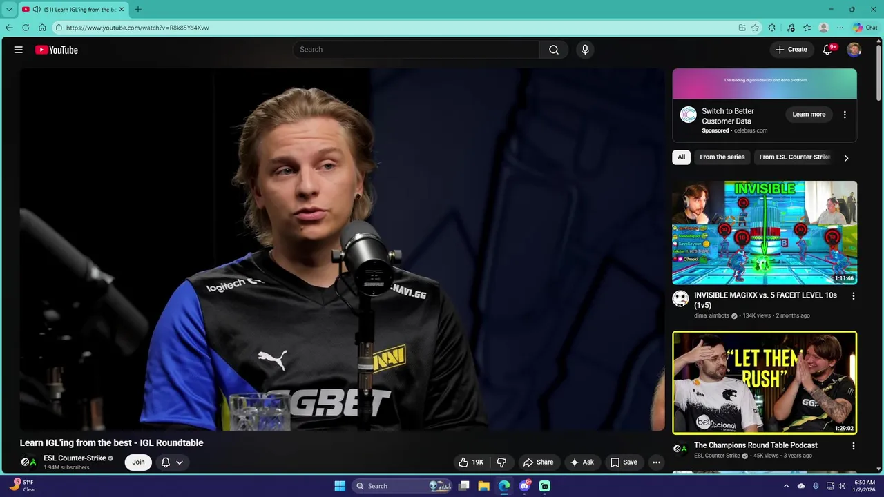884x497 pixels.
Task: Open a new browser tab with plus
Action: point(137,9)
